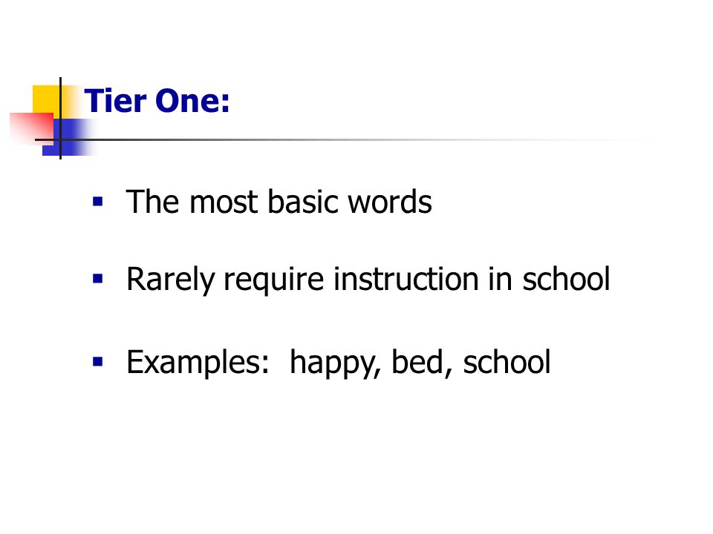The image size is (713, 534).
Task: Click the word 'instruction' in second bullet
Action: tap(406, 279)
